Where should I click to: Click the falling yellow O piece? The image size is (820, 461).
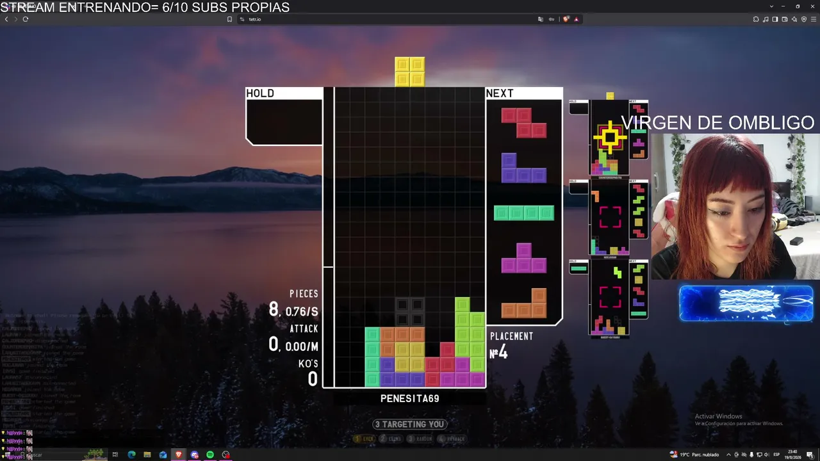pos(410,72)
